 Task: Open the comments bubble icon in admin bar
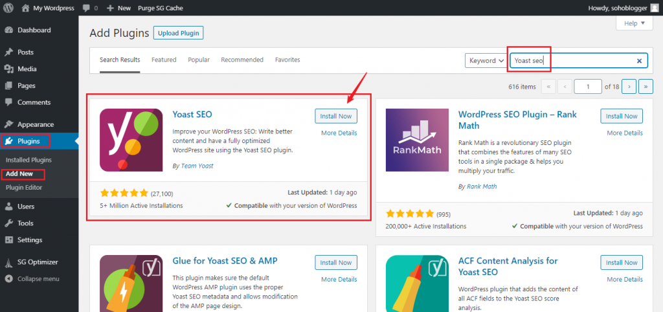pos(86,8)
